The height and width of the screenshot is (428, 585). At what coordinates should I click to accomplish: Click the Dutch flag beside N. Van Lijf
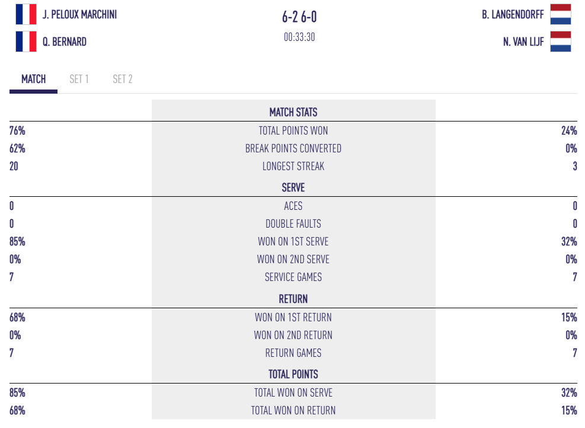point(560,41)
